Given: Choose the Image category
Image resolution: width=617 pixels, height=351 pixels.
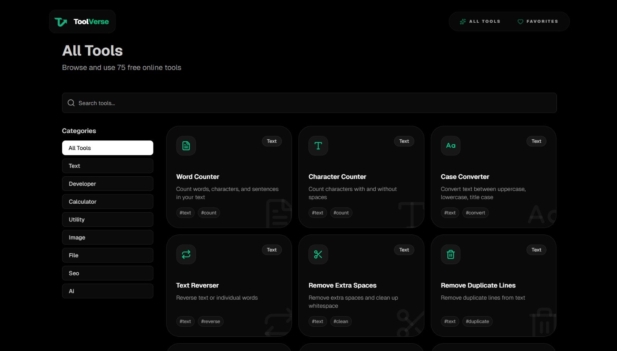Looking at the screenshot, I should [108, 237].
